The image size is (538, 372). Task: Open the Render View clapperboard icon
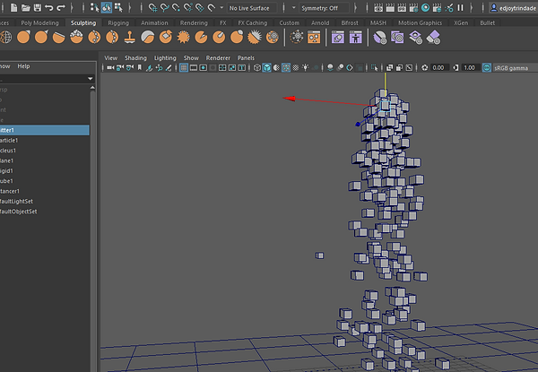coord(378,7)
